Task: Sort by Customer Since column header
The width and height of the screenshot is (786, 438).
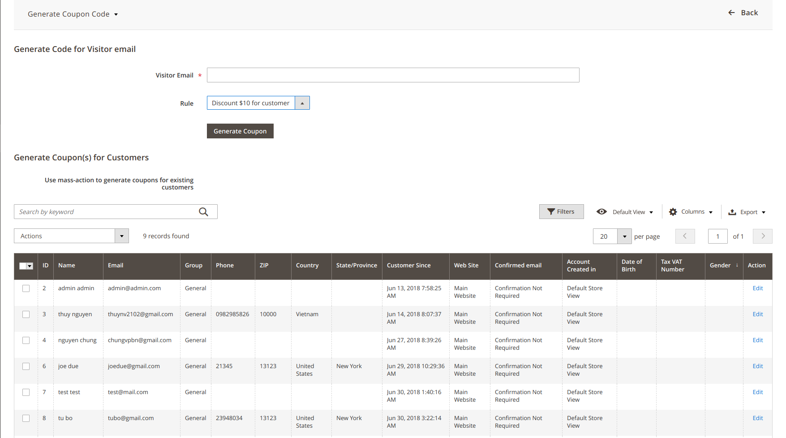Action: [408, 266]
